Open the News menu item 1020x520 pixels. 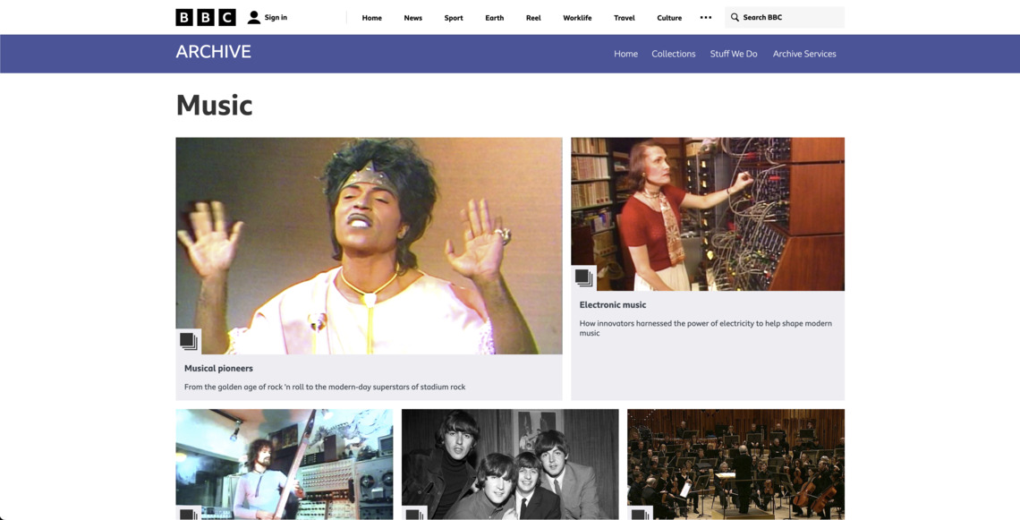[x=412, y=18]
